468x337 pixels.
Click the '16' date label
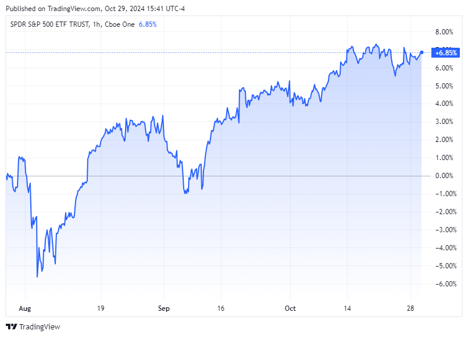(x=220, y=308)
